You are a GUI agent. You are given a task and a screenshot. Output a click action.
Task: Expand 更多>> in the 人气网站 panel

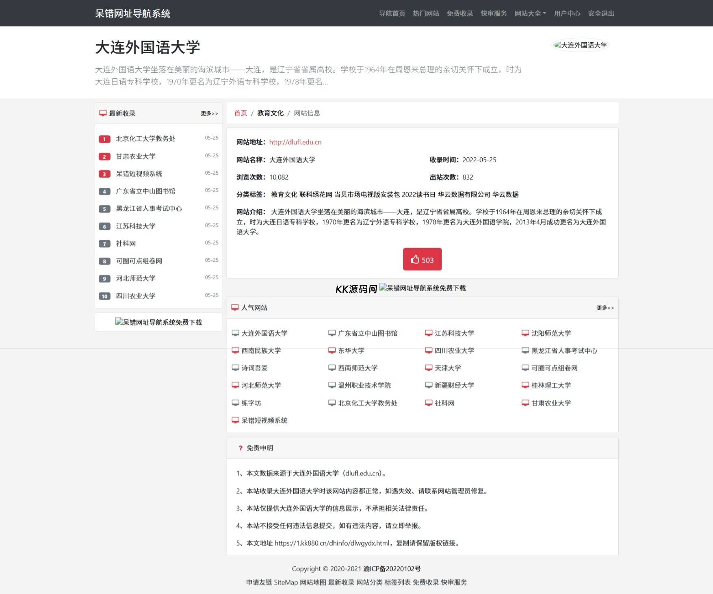coord(605,308)
